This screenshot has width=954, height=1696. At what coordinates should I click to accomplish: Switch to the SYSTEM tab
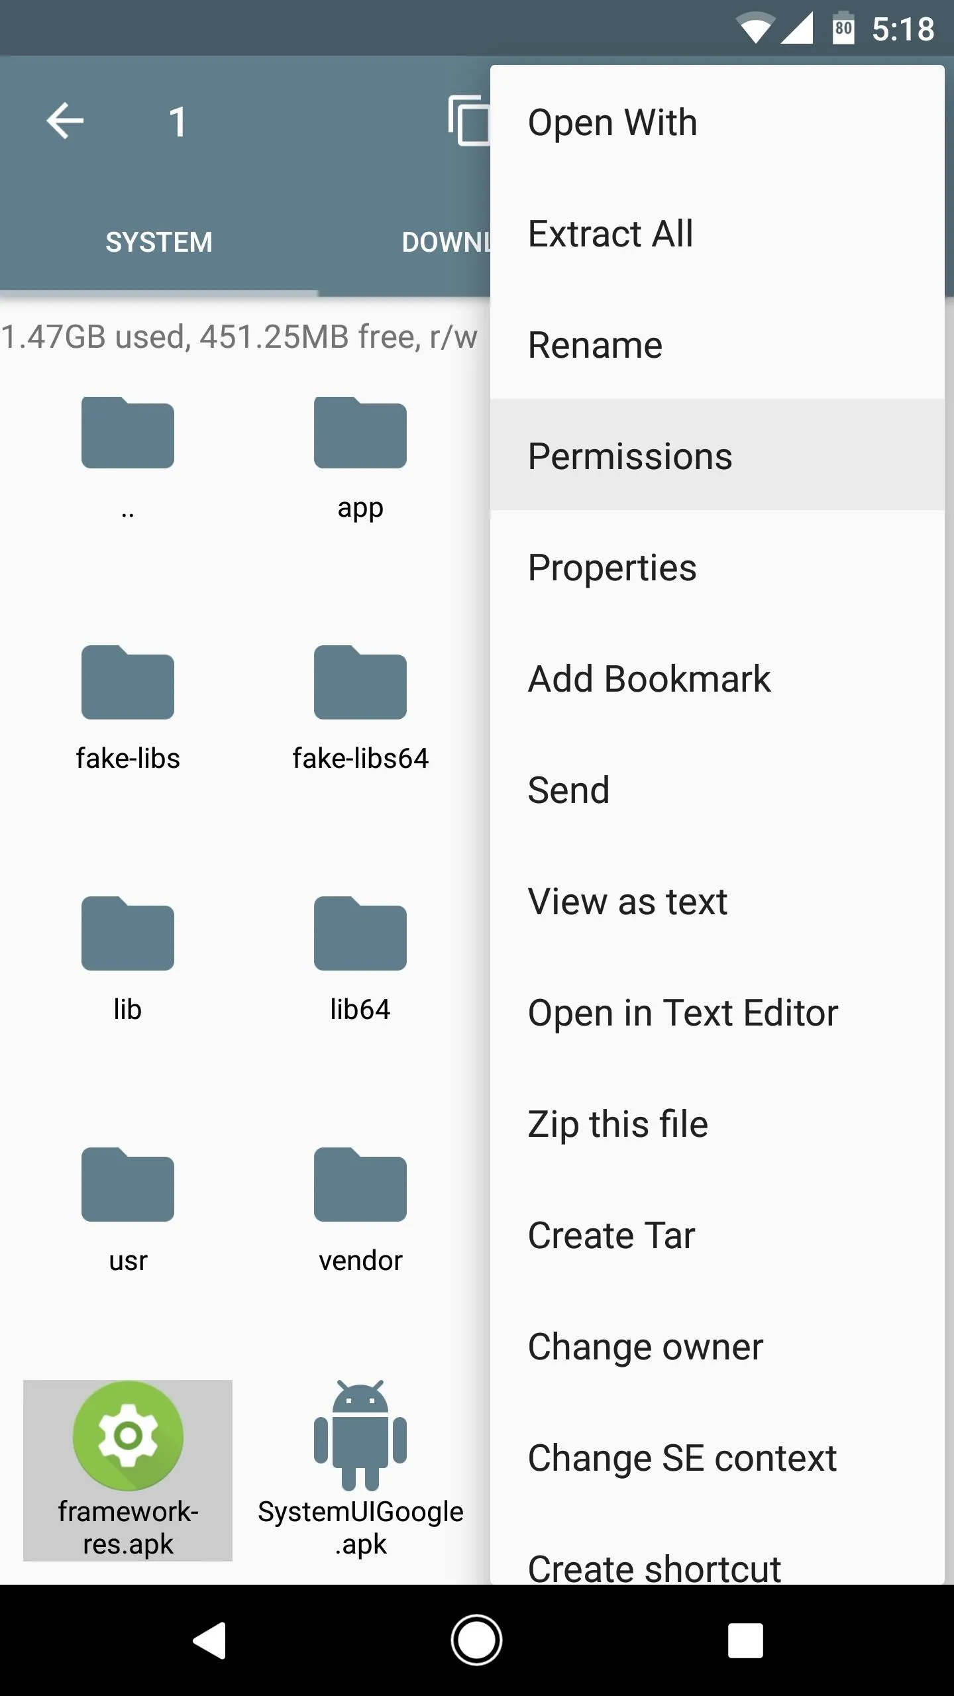point(159,242)
